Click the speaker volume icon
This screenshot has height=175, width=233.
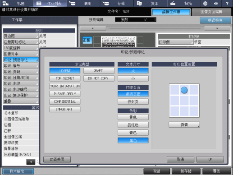point(216,3)
